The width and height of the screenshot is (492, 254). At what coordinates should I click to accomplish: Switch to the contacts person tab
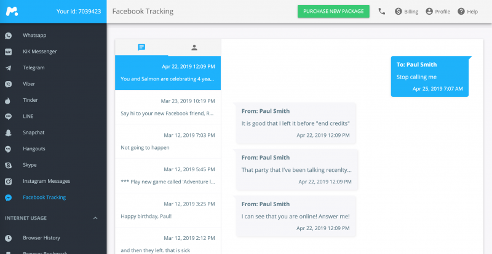[194, 48]
